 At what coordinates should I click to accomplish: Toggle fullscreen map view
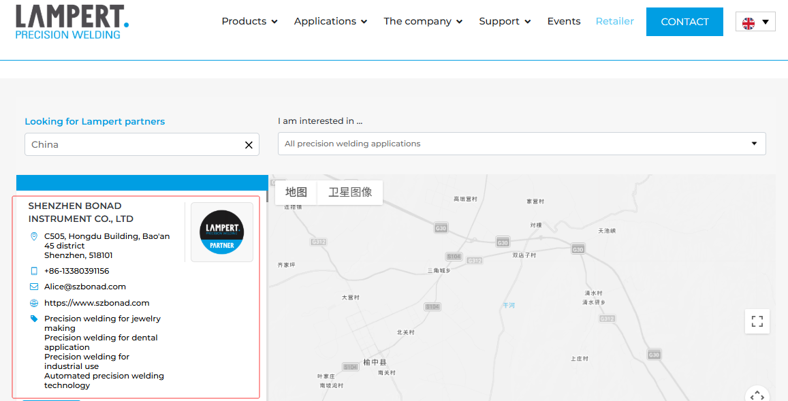pos(757,321)
